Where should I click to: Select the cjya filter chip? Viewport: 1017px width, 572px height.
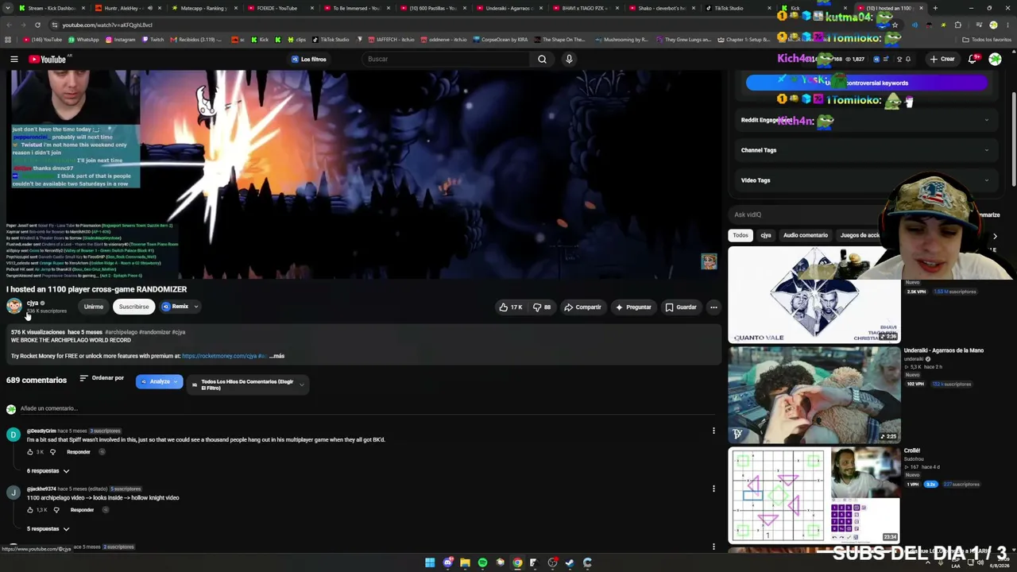766,235
